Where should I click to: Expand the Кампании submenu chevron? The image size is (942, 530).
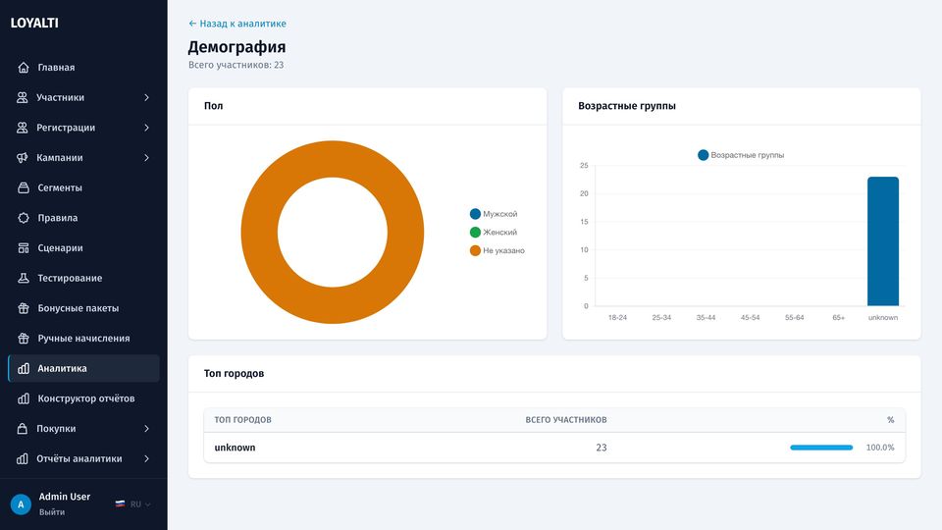tap(146, 157)
